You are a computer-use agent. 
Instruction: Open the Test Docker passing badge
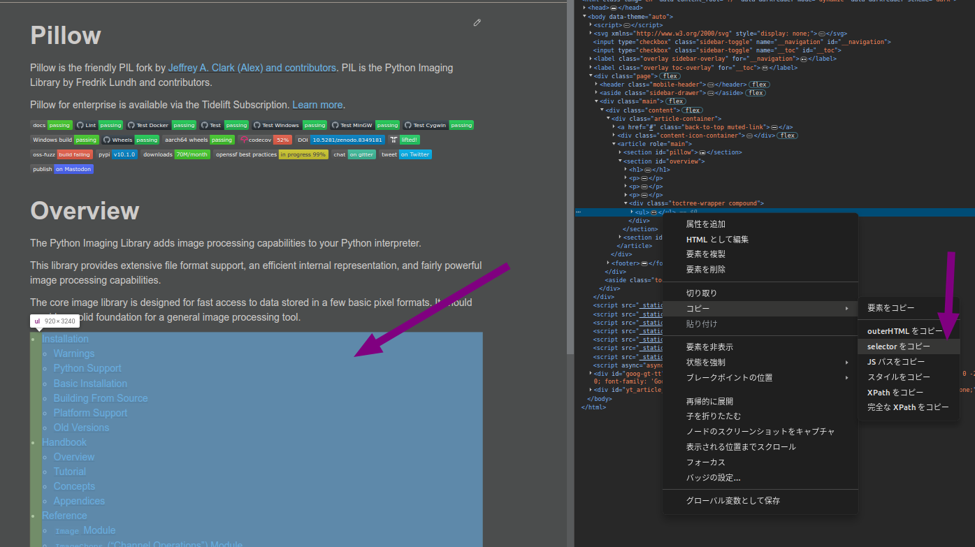click(x=161, y=125)
